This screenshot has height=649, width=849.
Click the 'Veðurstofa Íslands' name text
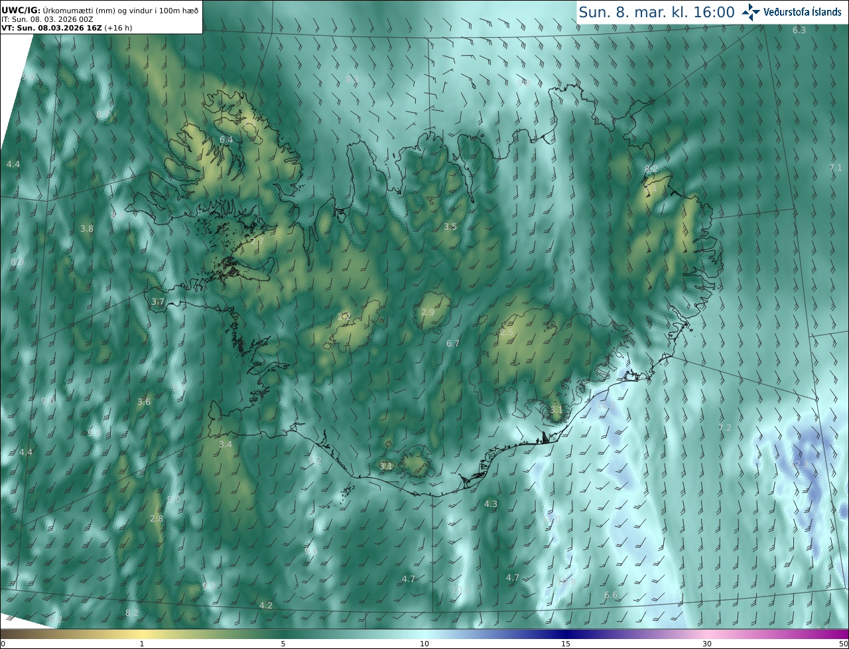coord(803,12)
